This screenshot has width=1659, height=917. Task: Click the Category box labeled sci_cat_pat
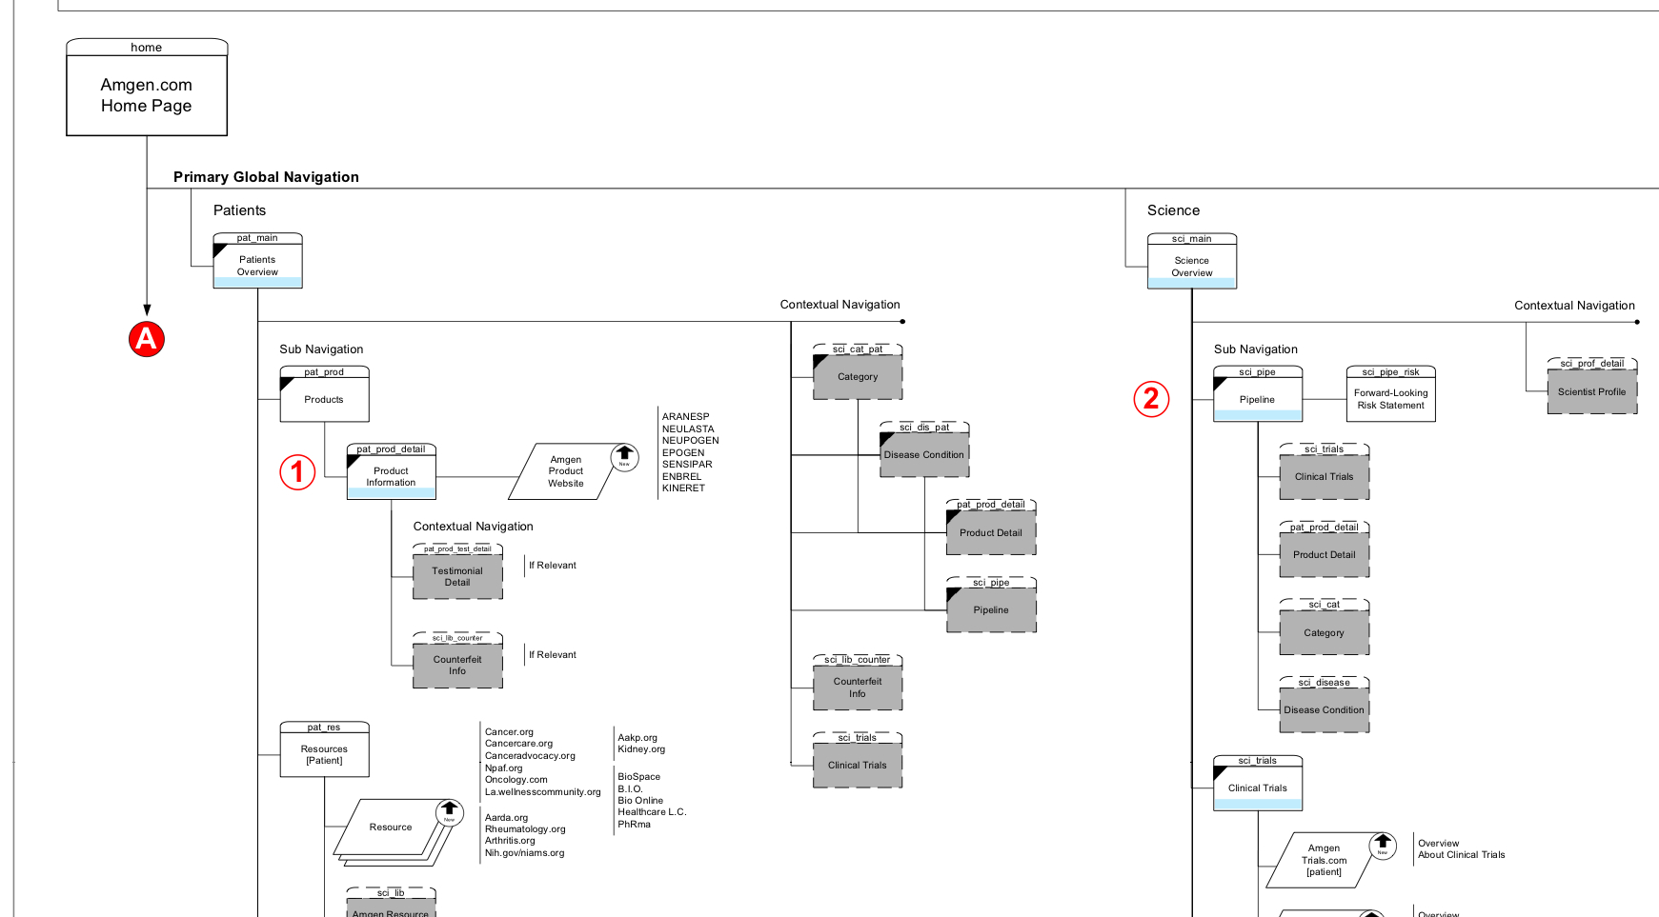click(858, 372)
